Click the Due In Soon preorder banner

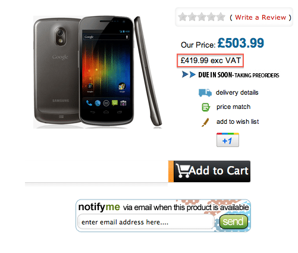click(230, 75)
